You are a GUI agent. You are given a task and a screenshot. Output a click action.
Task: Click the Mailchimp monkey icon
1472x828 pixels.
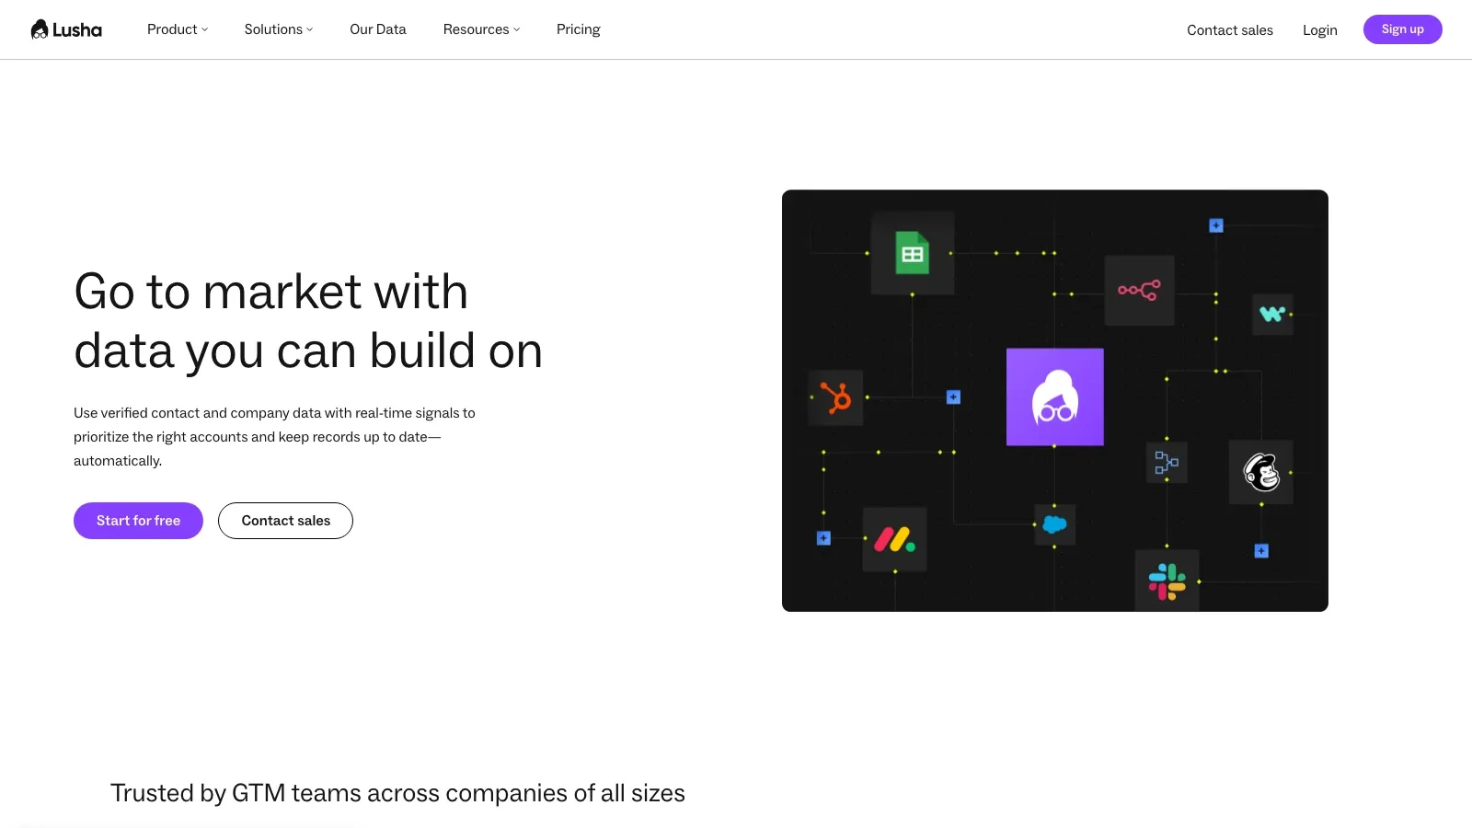[x=1261, y=472]
